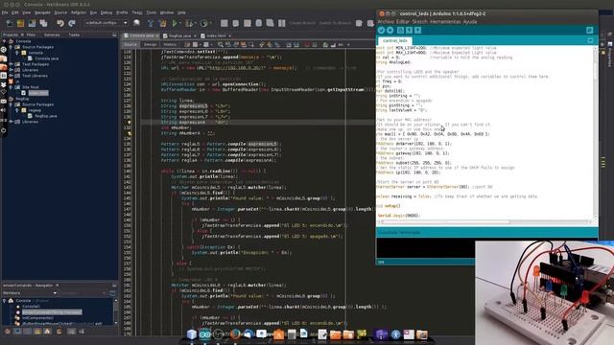Image resolution: width=614 pixels, height=345 pixels.
Task: Run the project with green play icon
Action: point(175,23)
